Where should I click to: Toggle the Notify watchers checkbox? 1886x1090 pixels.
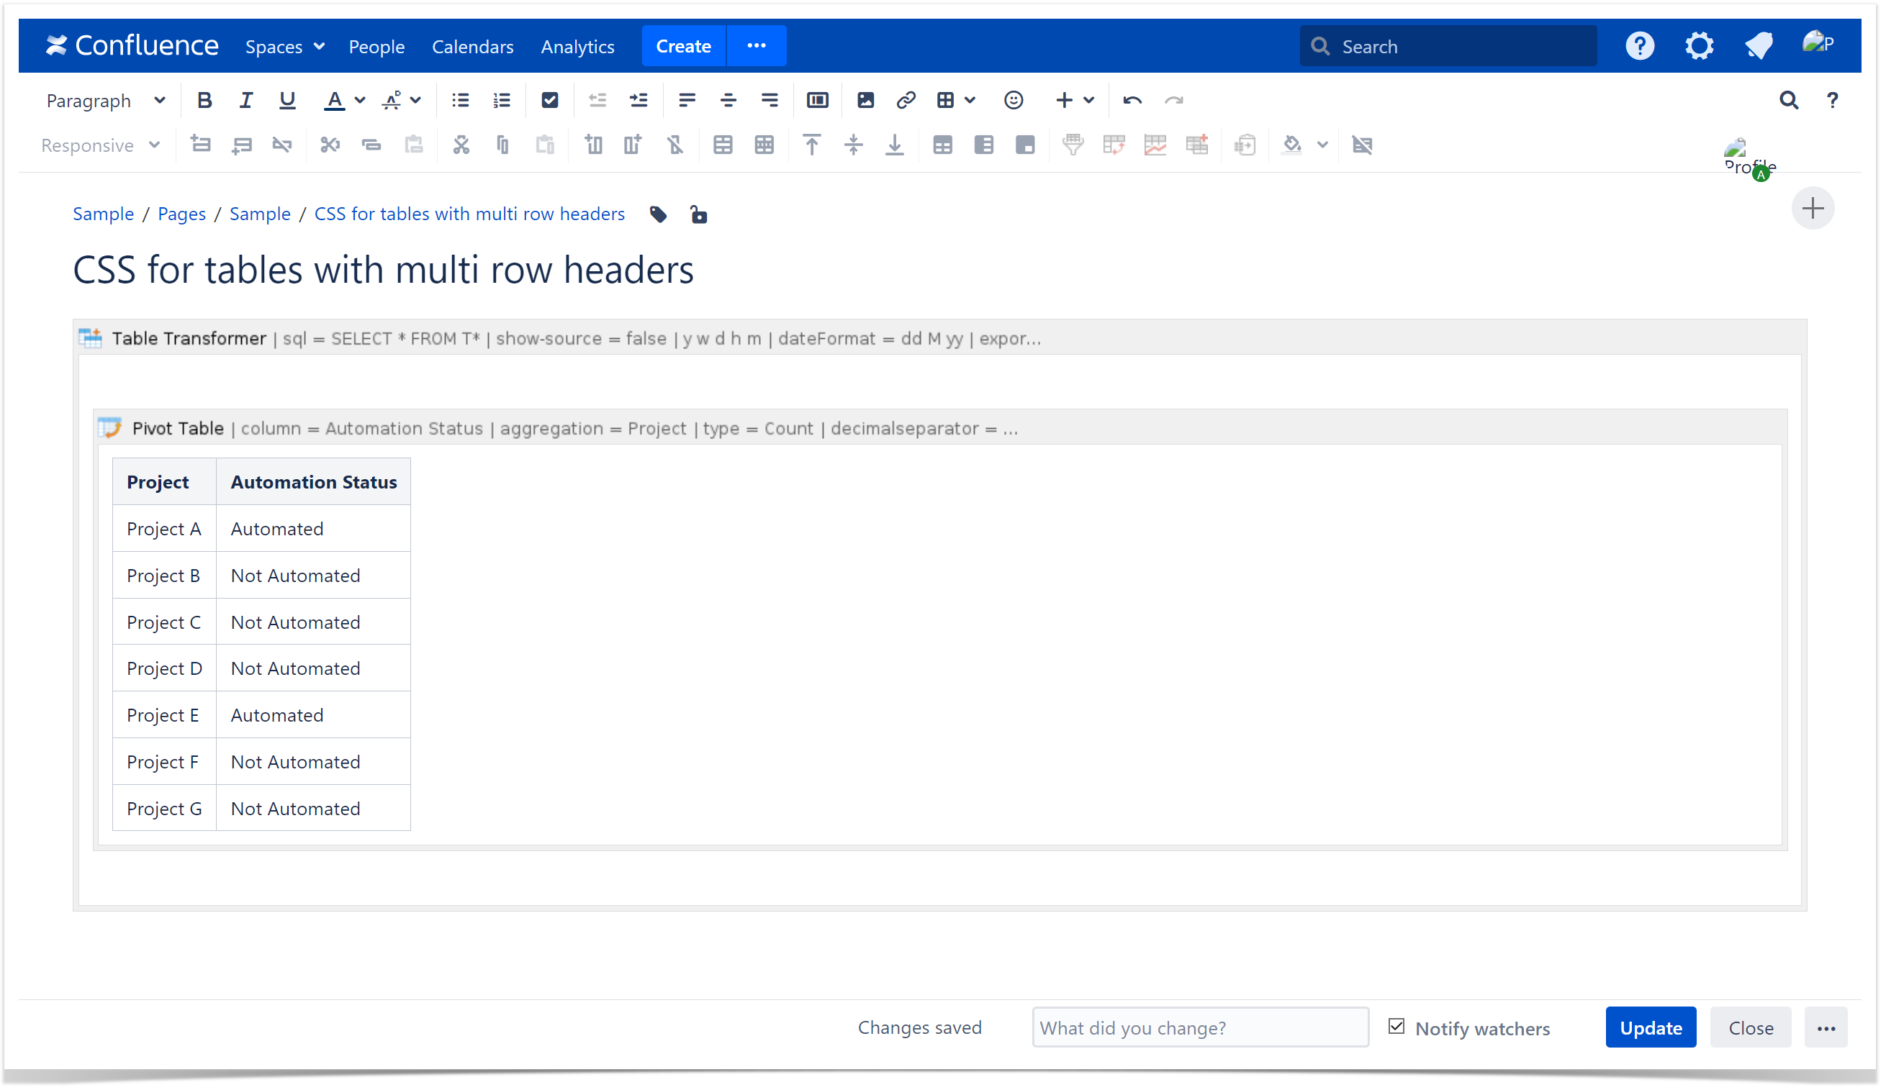[1396, 1027]
